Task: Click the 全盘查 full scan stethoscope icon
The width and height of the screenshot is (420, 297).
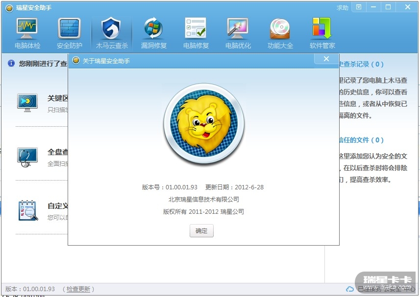Action: (x=27, y=157)
